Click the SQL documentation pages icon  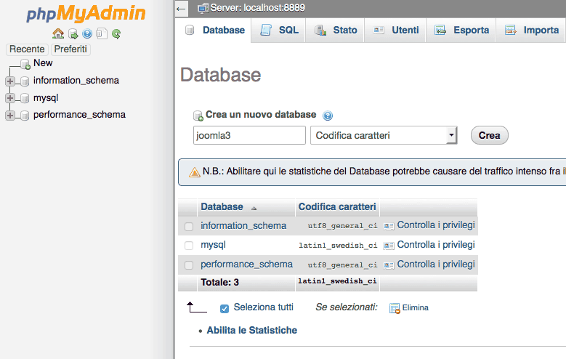tap(102, 33)
